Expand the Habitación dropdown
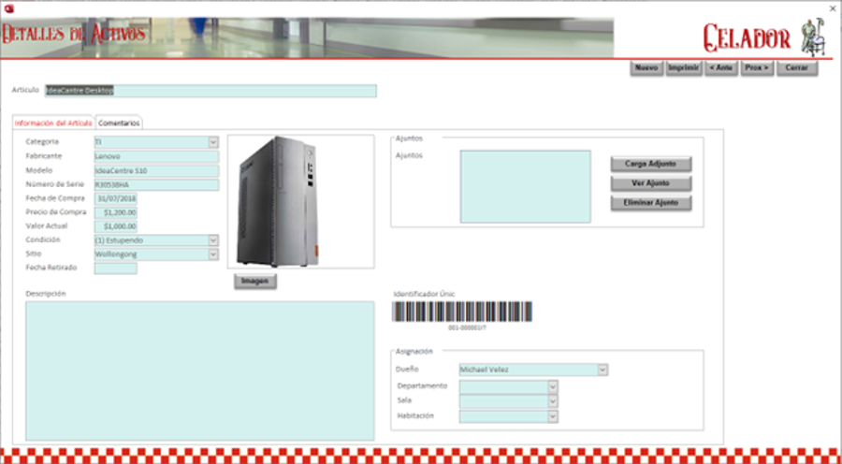The width and height of the screenshot is (842, 464). coord(553,416)
